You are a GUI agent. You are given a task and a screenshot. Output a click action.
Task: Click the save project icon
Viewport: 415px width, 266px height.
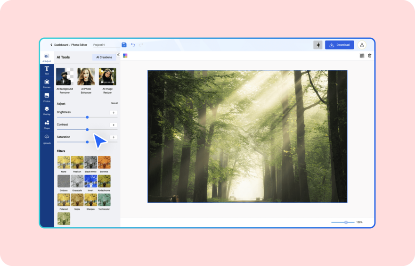pyautogui.click(x=124, y=45)
